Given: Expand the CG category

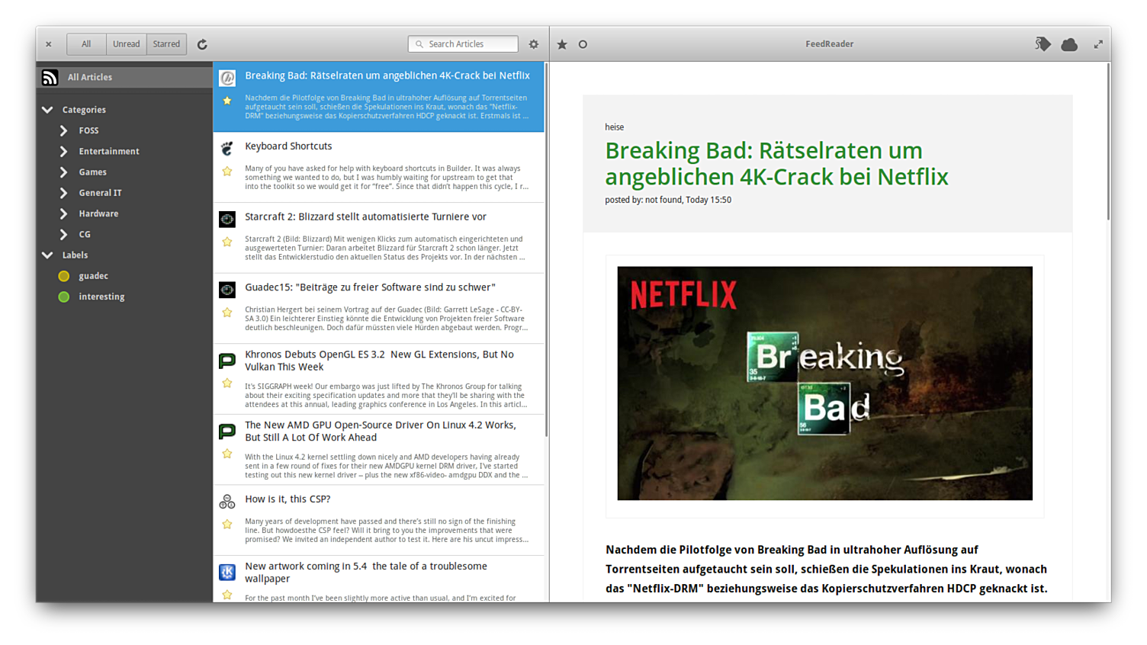Looking at the screenshot, I should point(64,234).
